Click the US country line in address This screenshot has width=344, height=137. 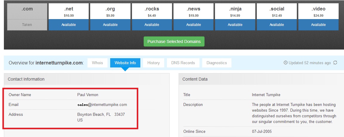[x=80, y=120]
